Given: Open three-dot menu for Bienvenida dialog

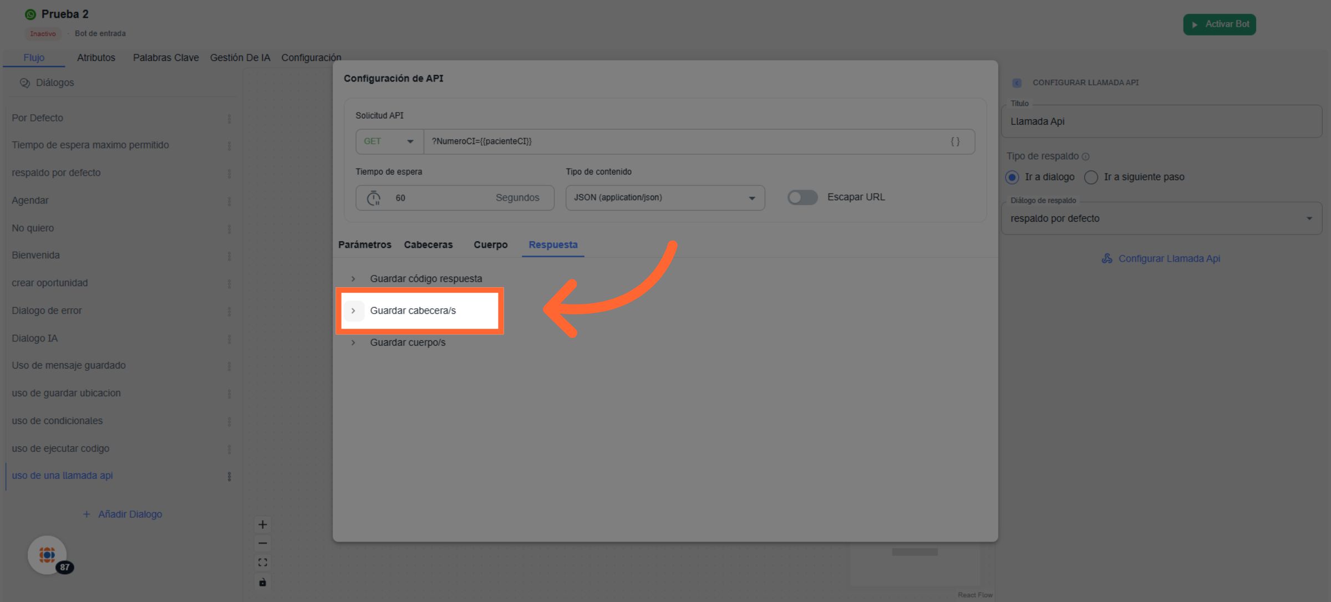Looking at the screenshot, I should (229, 256).
